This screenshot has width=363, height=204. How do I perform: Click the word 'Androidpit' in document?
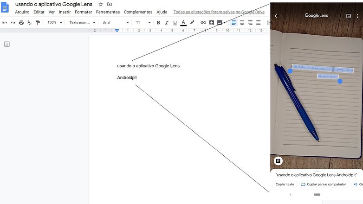click(127, 78)
